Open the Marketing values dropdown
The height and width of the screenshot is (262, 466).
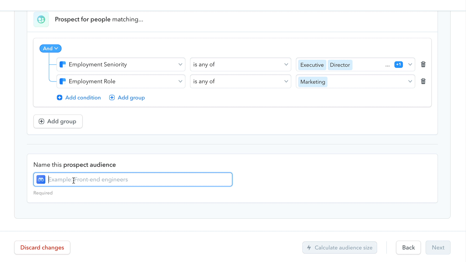[x=410, y=81]
